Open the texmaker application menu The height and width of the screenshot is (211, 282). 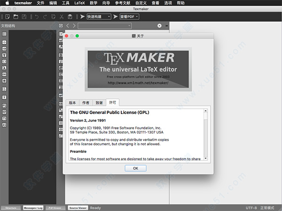coord(23,3)
